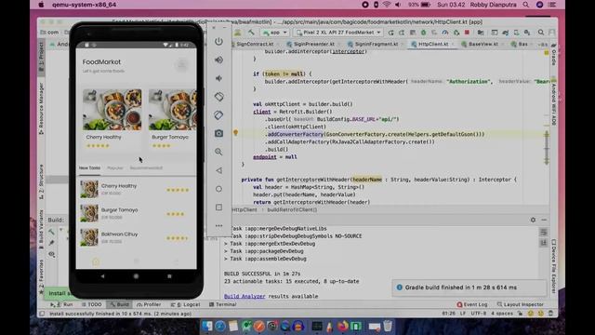Click the emulator zoom magnifier icon
This screenshot has width=595, height=335.
tap(218, 152)
